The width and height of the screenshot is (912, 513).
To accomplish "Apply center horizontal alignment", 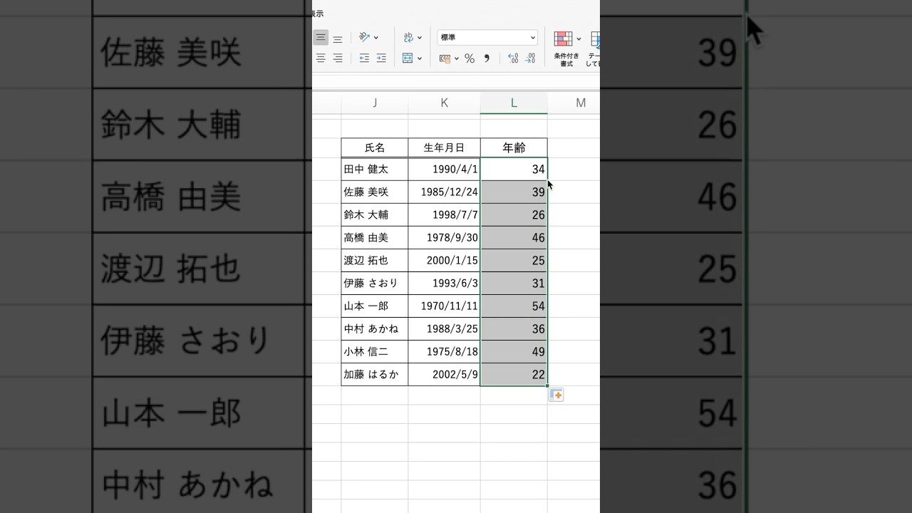I will [x=321, y=58].
